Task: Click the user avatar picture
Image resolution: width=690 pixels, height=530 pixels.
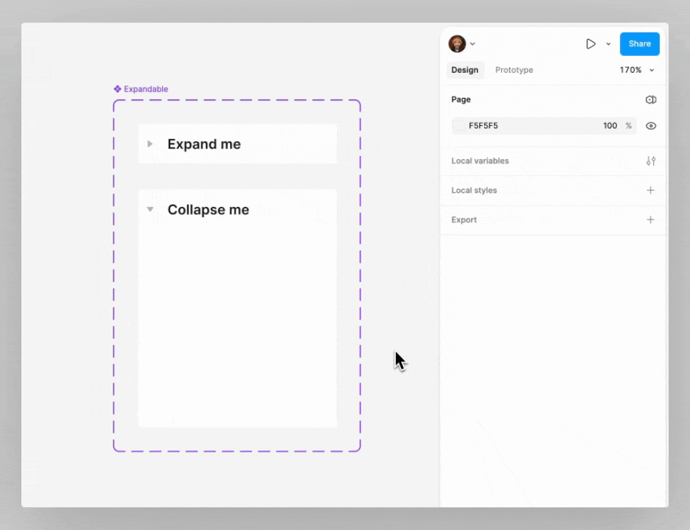Action: 457,44
